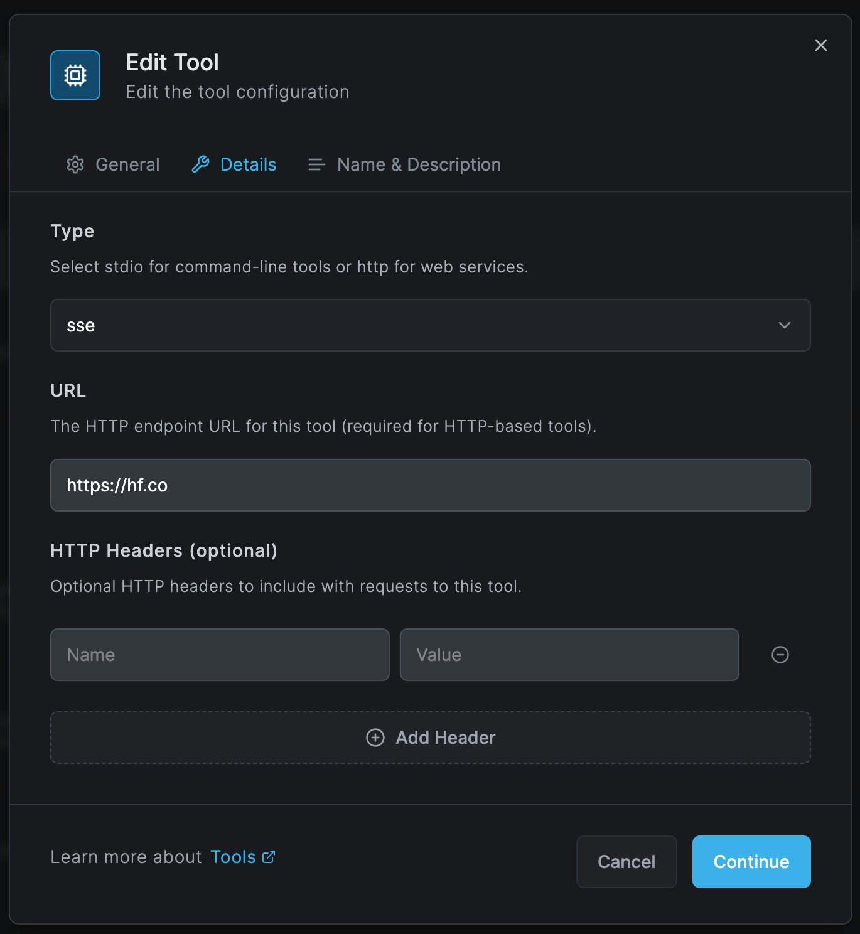Click the Name header input field

click(220, 655)
